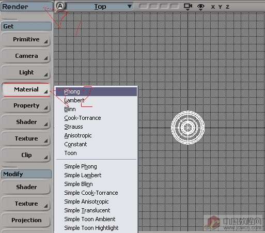This screenshot has height=233, width=265.
Task: Choose Simple Lambert material
Action: pos(96,175)
